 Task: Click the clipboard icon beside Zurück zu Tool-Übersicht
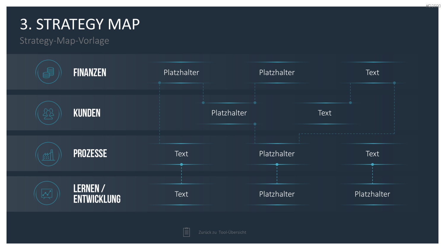[187, 232]
